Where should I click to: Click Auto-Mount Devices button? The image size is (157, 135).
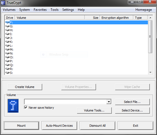tap(59, 126)
